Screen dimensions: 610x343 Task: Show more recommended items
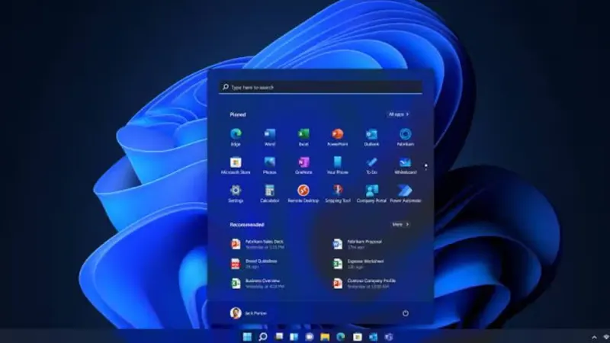400,224
